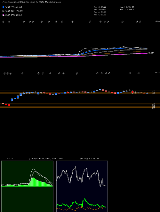The height and width of the screenshot is (212, 160).
Task: Click the Avg V: 0.008 M value
Action: (x=127, y=7)
